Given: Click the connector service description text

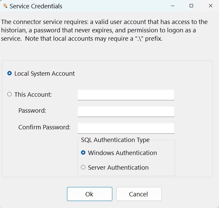Looking at the screenshot, I should tap(104, 30).
